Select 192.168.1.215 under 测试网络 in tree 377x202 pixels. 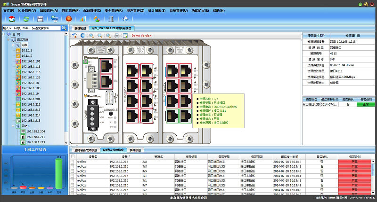31,121
